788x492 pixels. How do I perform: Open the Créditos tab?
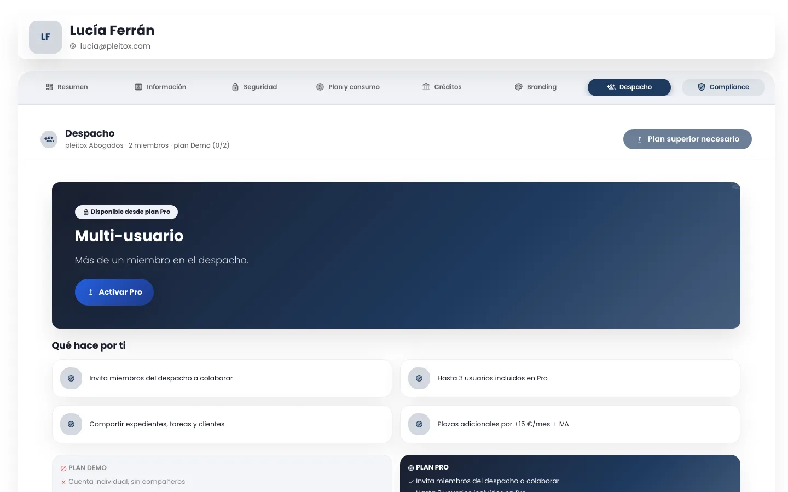[442, 87]
